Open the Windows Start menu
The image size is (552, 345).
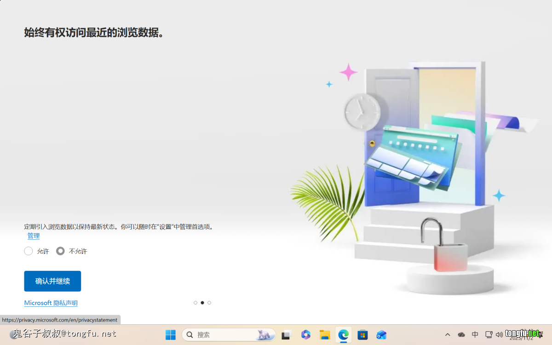(171, 335)
